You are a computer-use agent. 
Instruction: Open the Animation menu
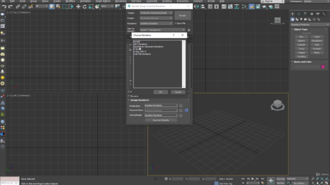coord(85,1)
